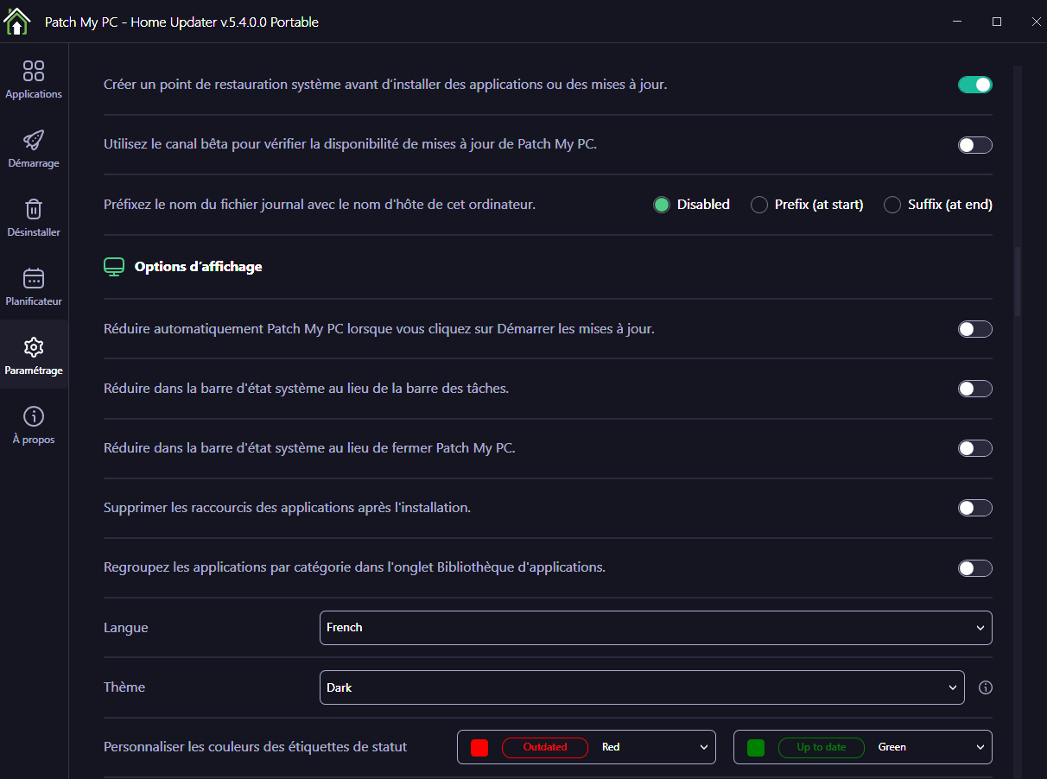Minimize the Patch My PC window
The image size is (1047, 779).
[x=957, y=22]
